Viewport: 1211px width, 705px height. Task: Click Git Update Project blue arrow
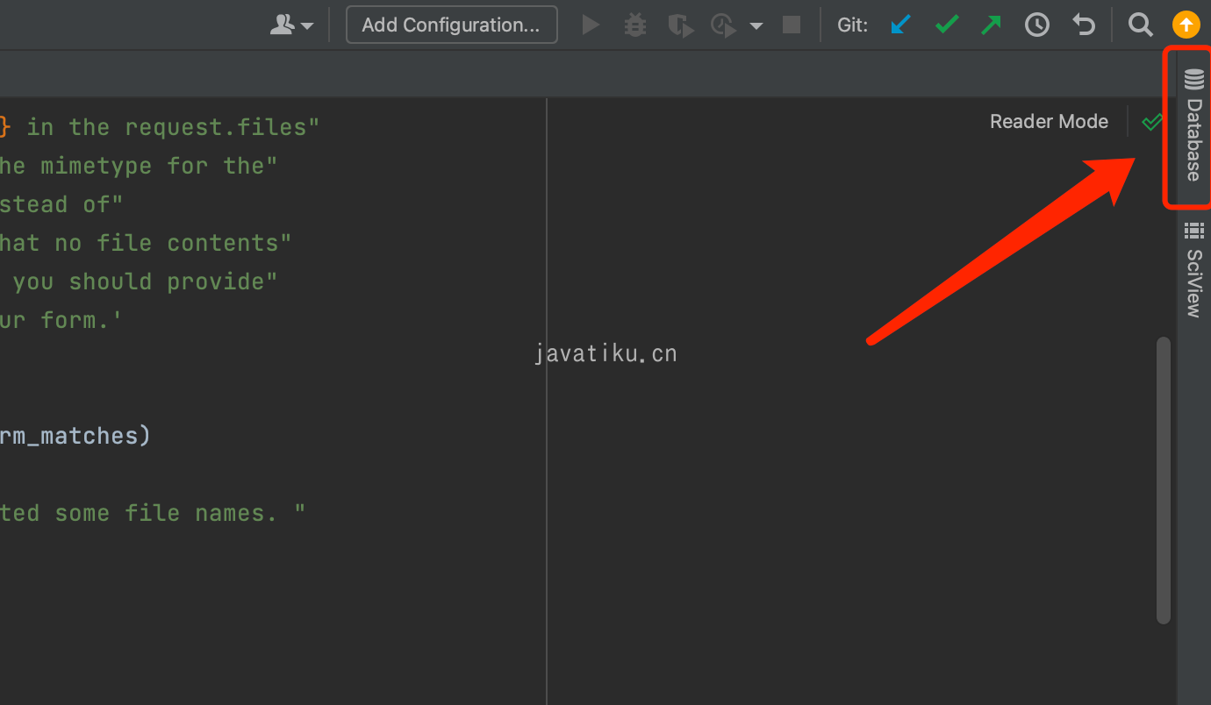pos(900,25)
